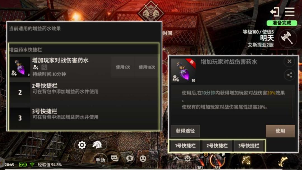Click the 使用10次 button

point(147,67)
